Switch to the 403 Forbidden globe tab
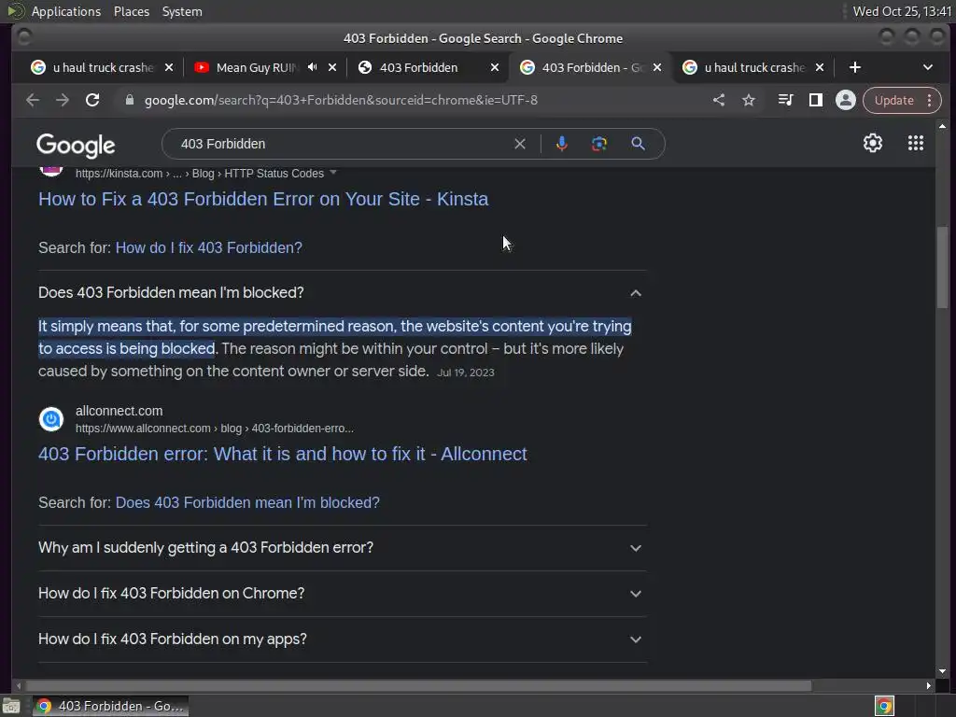 [418, 67]
